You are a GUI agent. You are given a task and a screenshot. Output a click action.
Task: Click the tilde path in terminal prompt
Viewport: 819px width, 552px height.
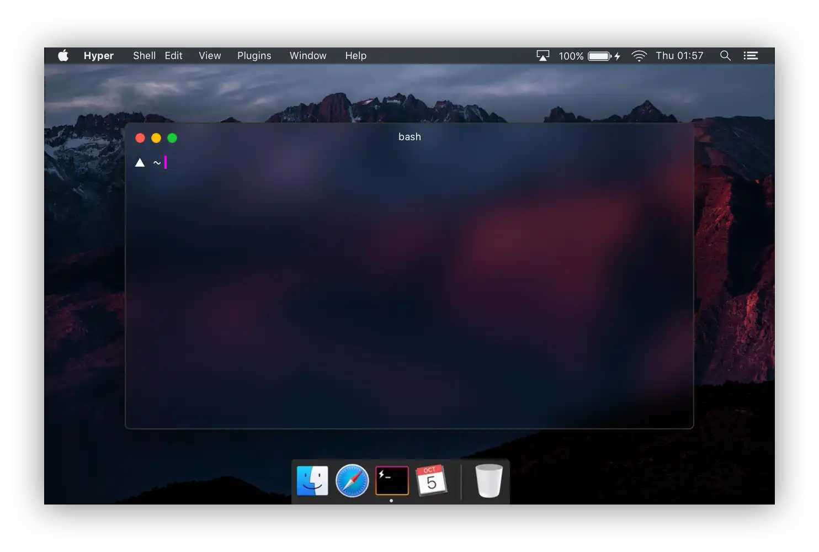(x=157, y=163)
